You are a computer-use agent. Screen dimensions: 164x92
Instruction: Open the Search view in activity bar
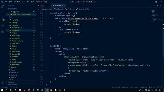3,13
